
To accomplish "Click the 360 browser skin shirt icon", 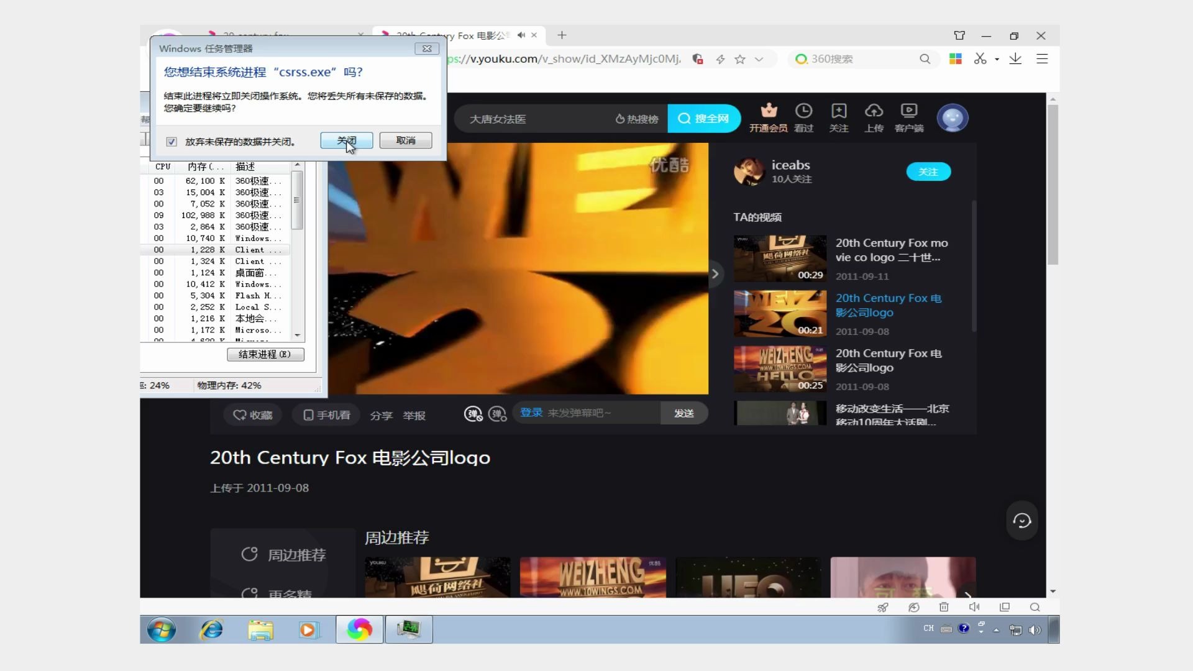I will point(959,35).
